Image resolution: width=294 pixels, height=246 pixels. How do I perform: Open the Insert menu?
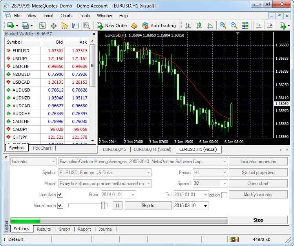[48, 16]
